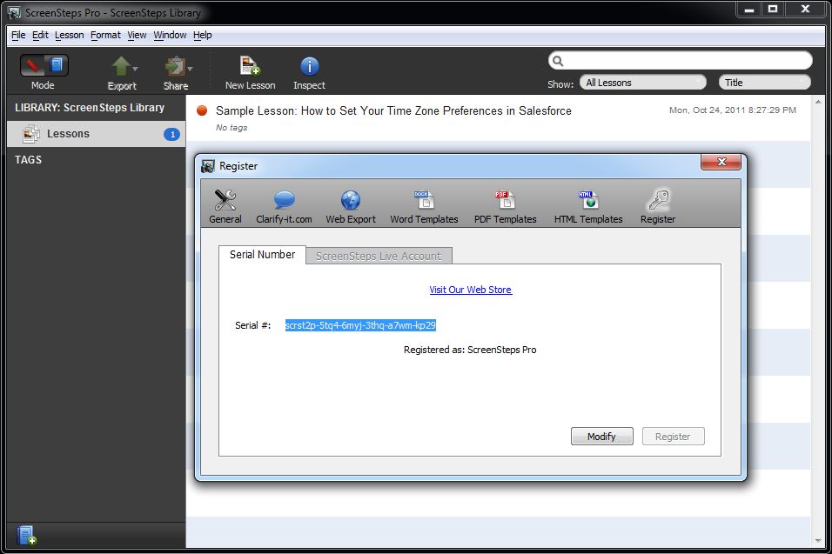
Task: Open the File menu
Action: [x=18, y=35]
